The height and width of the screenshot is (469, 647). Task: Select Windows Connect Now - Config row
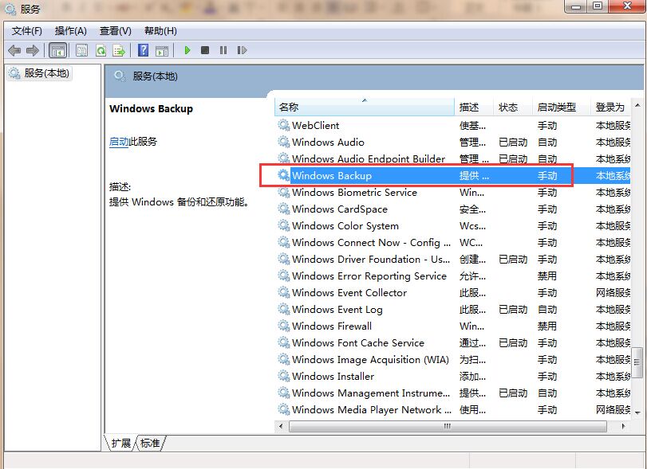tap(453, 243)
